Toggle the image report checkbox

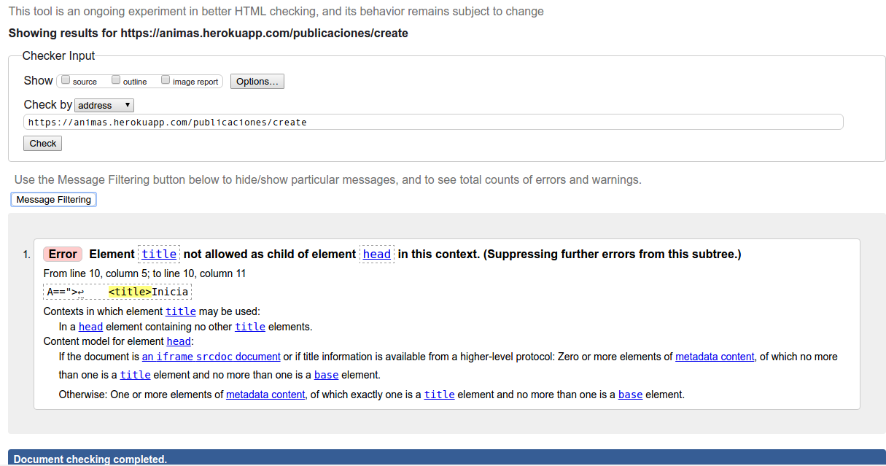[x=166, y=80]
